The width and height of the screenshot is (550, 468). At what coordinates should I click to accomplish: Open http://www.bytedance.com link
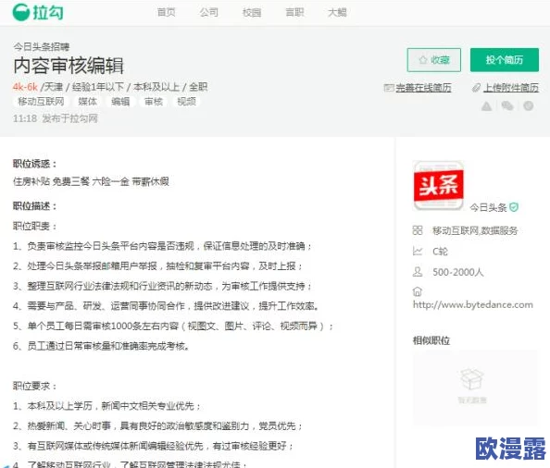click(473, 305)
